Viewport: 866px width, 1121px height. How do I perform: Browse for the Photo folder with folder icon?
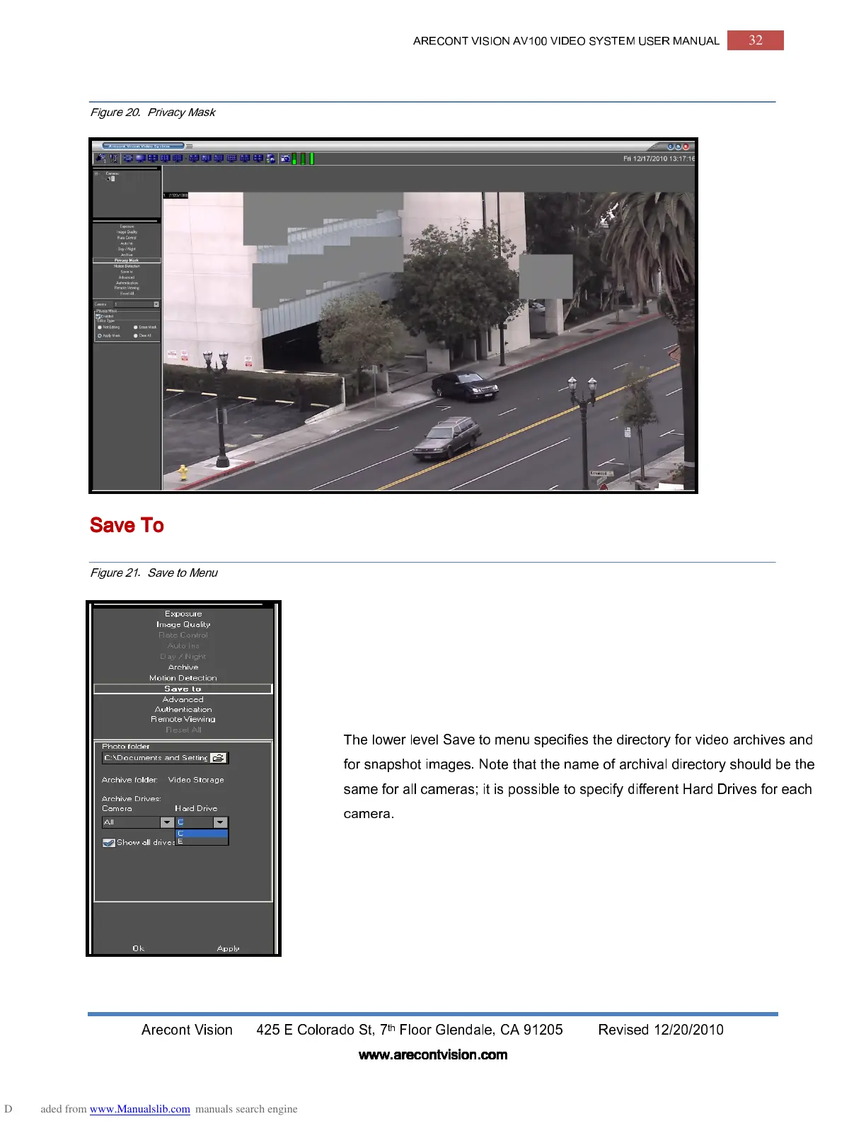[x=219, y=757]
